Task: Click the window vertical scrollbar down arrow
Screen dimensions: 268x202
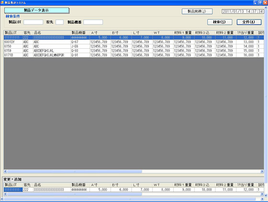Action: pyautogui.click(x=266, y=195)
